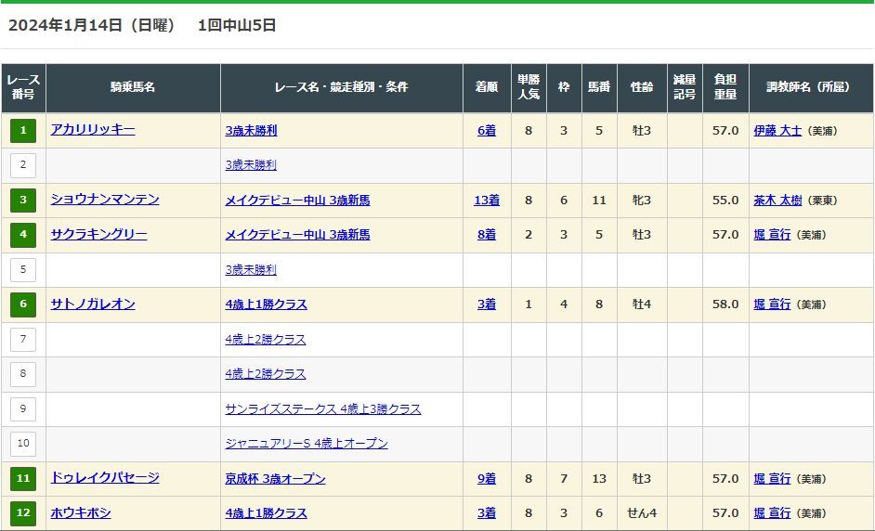
Task: Click green race number 1 badge
Action: pos(23,131)
